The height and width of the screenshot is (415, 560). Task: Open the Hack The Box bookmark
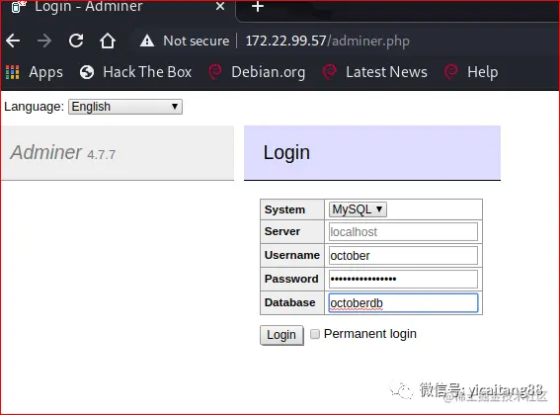(x=135, y=72)
